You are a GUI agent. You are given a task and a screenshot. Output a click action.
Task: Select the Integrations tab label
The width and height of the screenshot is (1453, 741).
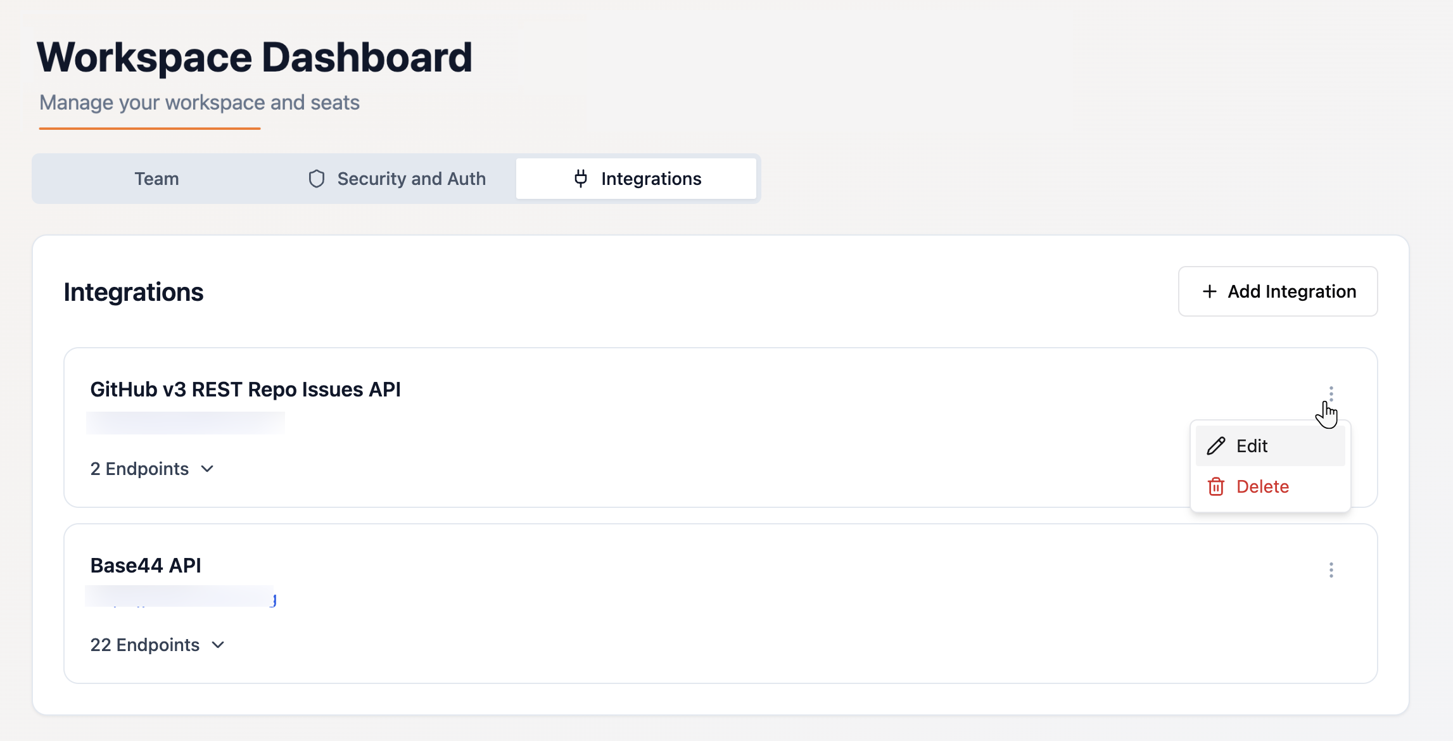click(650, 179)
